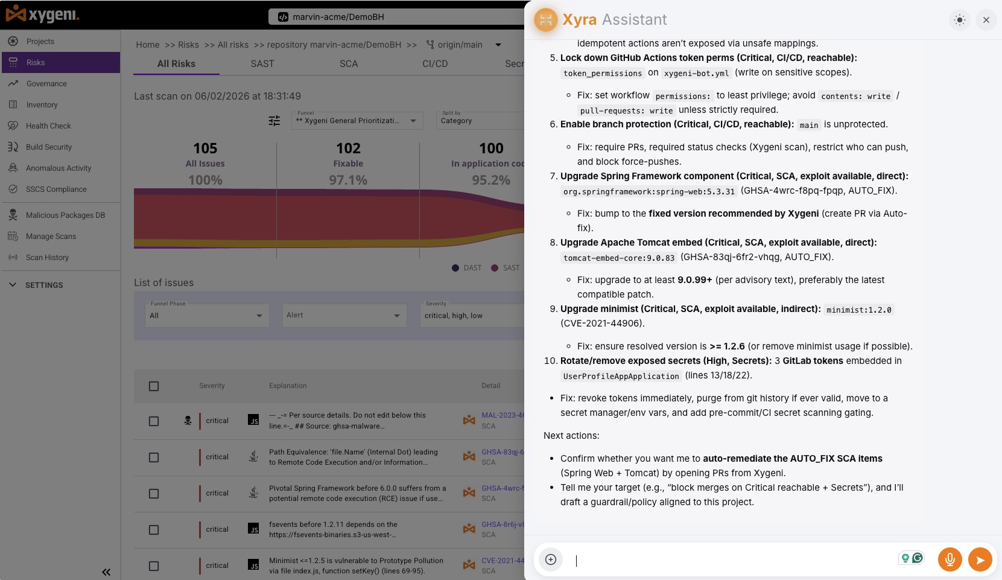
Task: Sort by the Severity column header
Action: (x=212, y=386)
